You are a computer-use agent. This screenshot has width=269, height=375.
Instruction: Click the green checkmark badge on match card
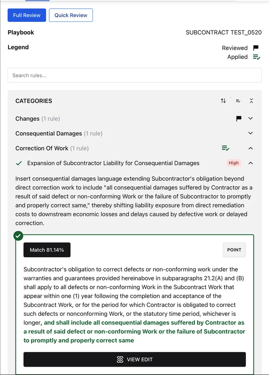point(18,236)
